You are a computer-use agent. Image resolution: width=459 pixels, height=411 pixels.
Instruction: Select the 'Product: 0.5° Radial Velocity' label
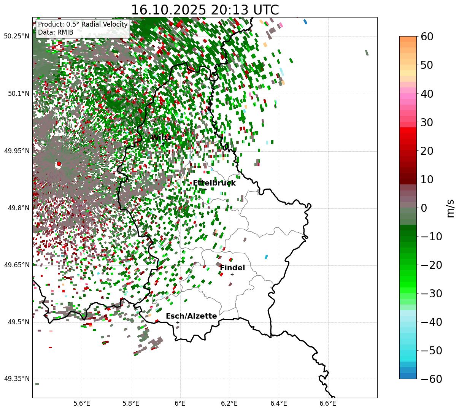[83, 24]
